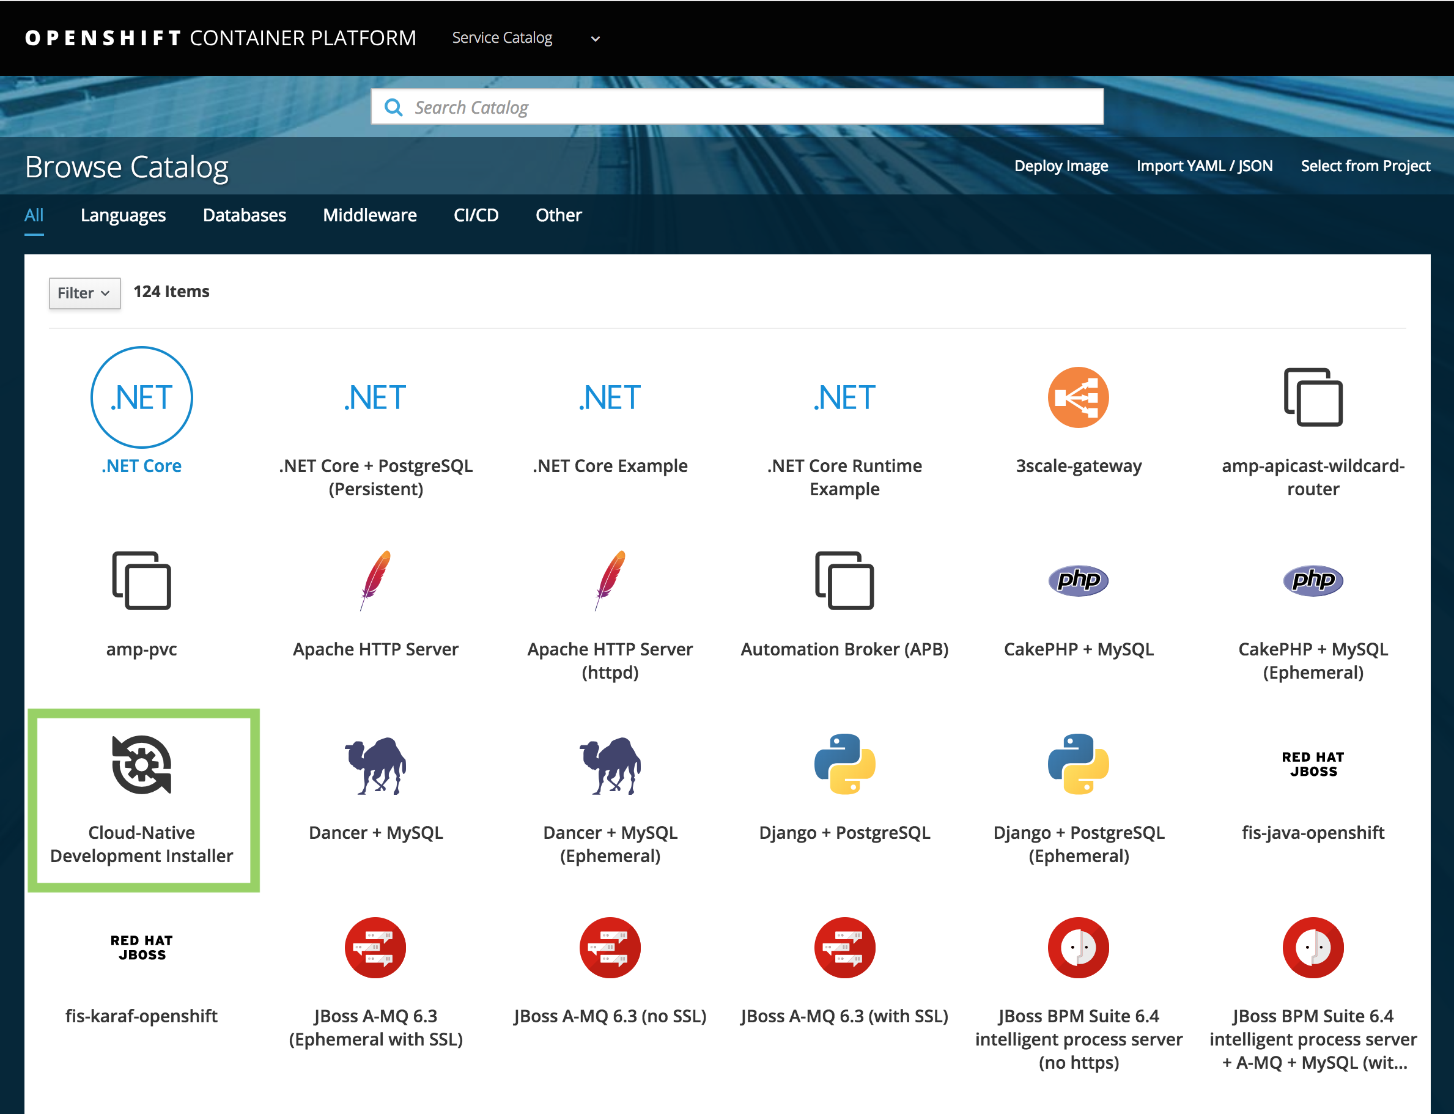Open Dancer + MySQL (Ephemeral) camel icon
The image size is (1454, 1114).
[610, 765]
